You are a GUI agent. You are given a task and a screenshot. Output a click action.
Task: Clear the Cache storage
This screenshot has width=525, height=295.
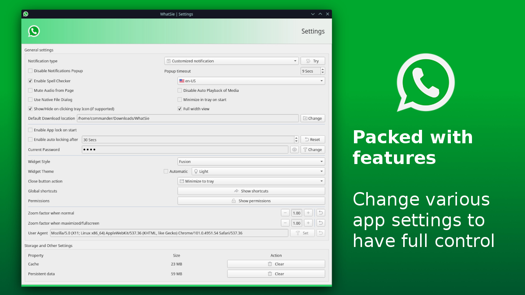276,264
